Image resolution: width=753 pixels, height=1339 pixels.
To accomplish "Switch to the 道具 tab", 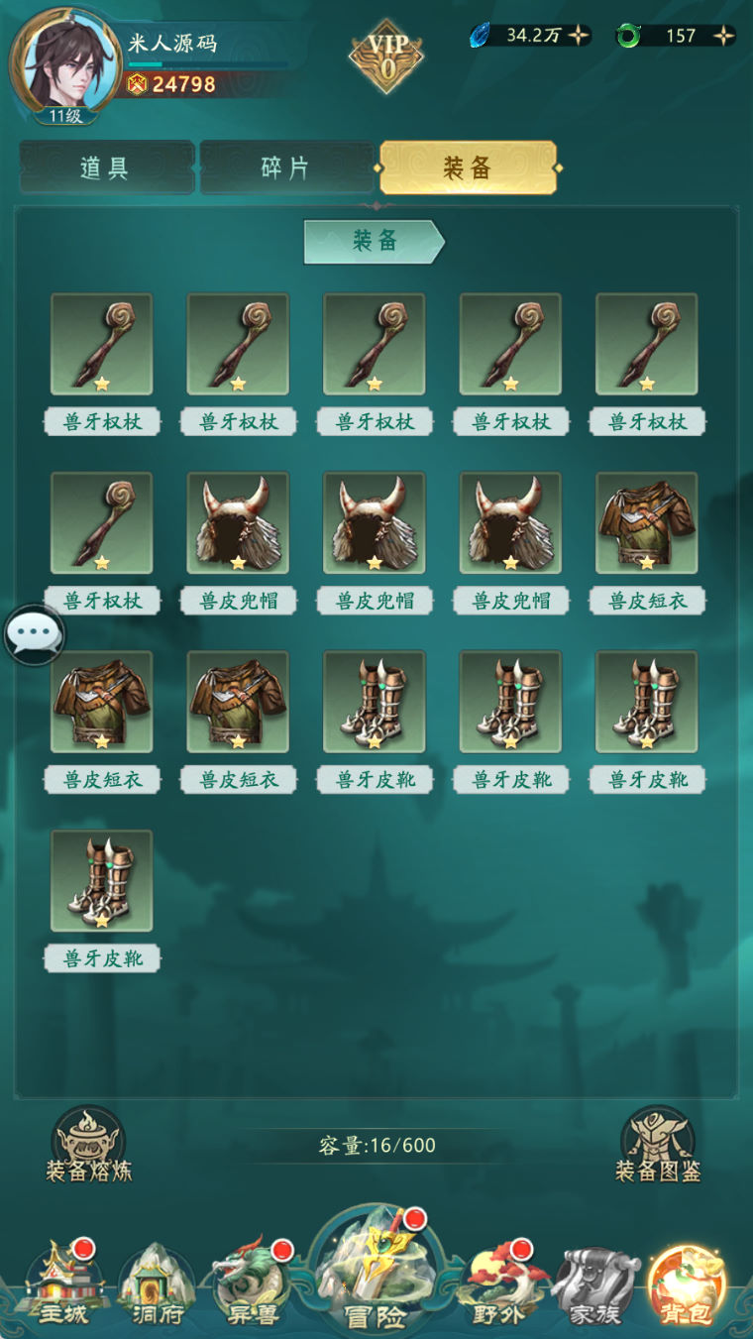I will pos(106,167).
